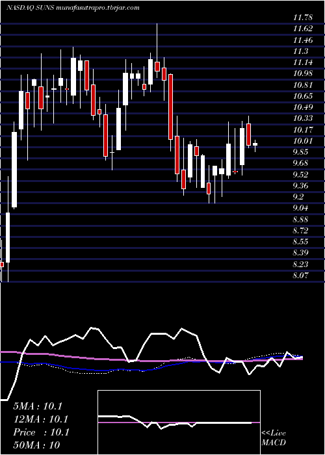The height and width of the screenshot is (455, 325).
Task: Click the 11.3 price axis label
Action: 301,51
